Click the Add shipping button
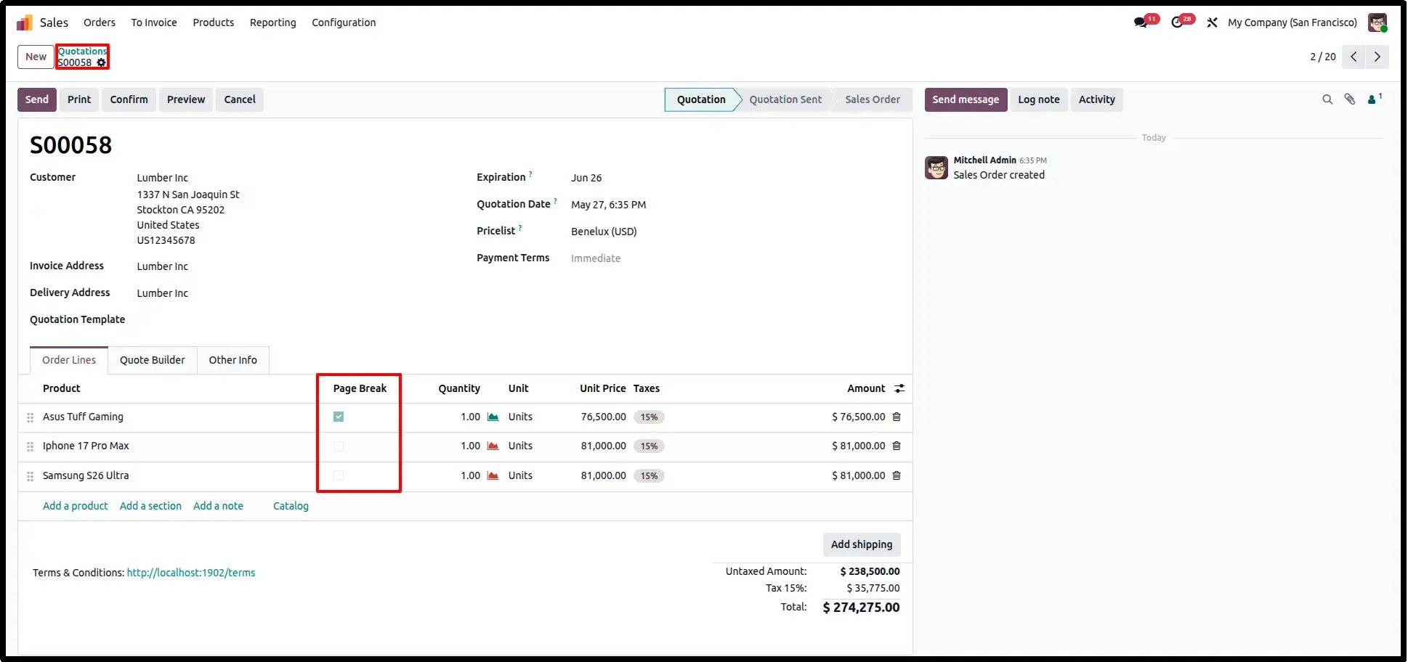The height and width of the screenshot is (662, 1408). [x=862, y=544]
